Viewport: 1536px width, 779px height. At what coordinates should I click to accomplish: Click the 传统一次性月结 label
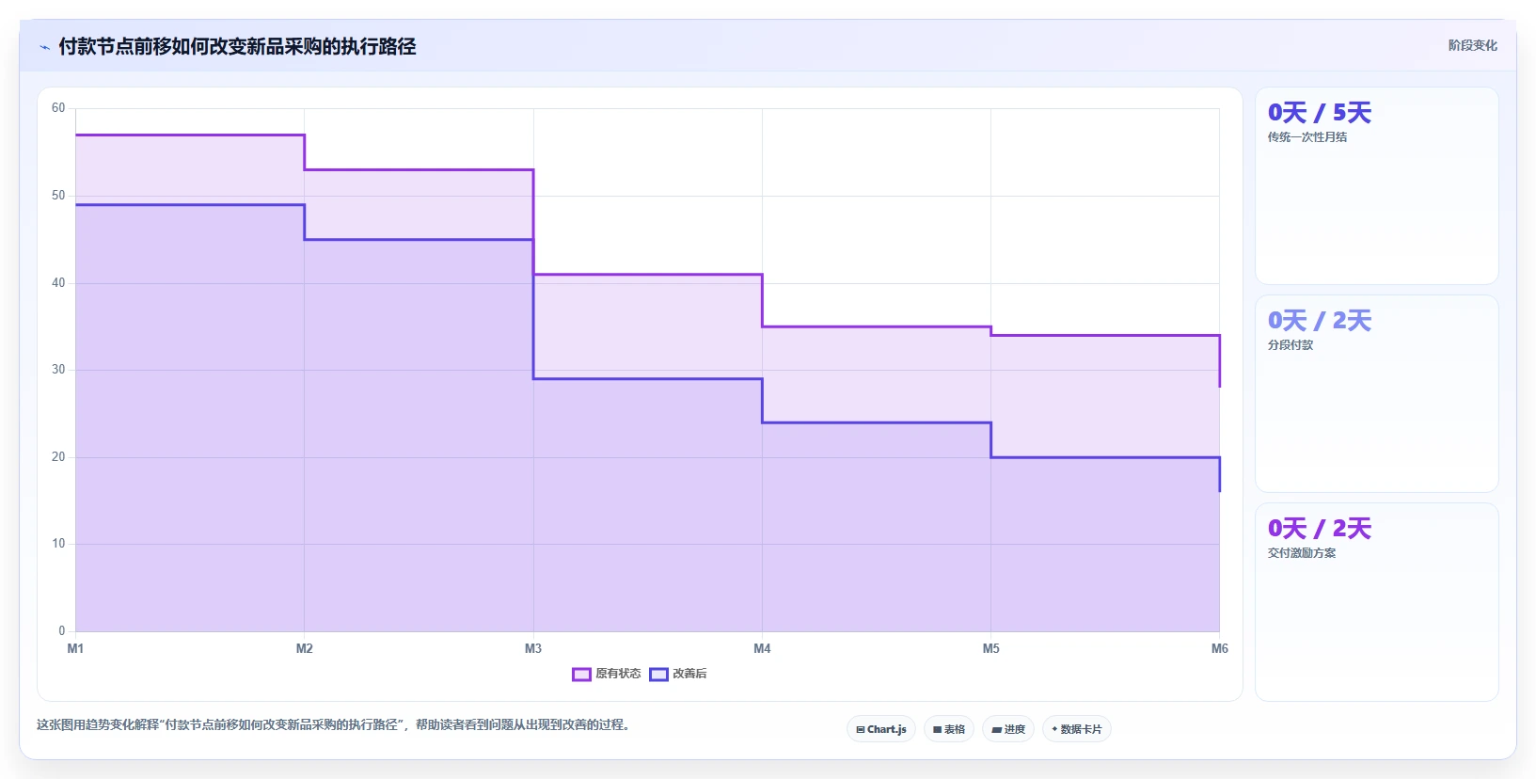[1306, 137]
